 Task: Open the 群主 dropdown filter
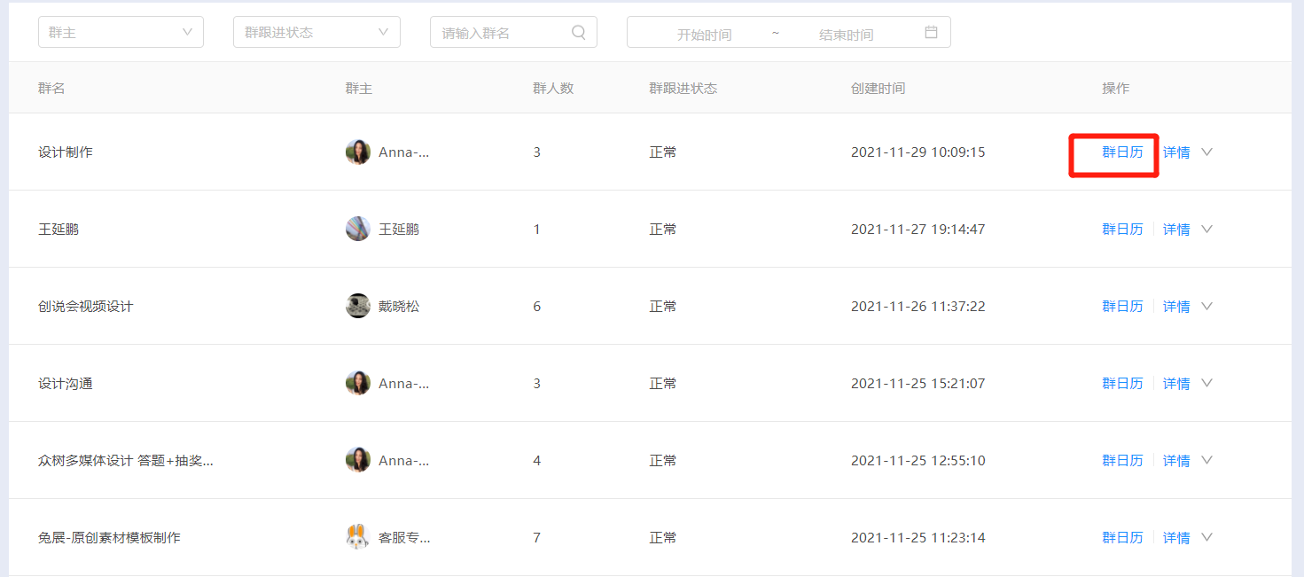tap(121, 32)
